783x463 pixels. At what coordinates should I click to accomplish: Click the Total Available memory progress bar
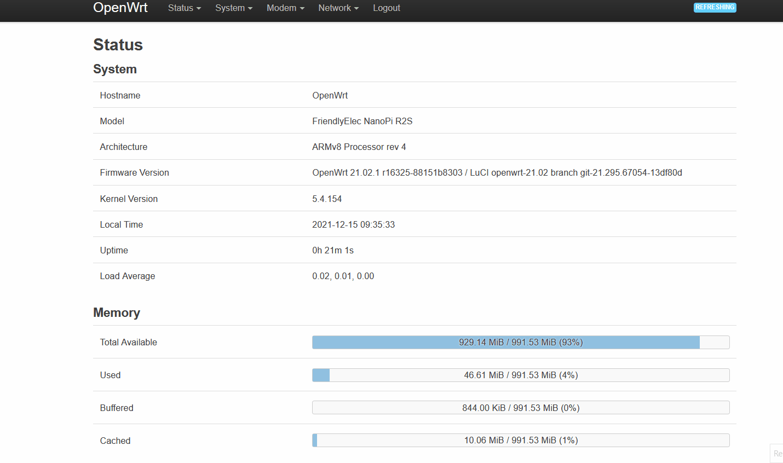point(521,342)
